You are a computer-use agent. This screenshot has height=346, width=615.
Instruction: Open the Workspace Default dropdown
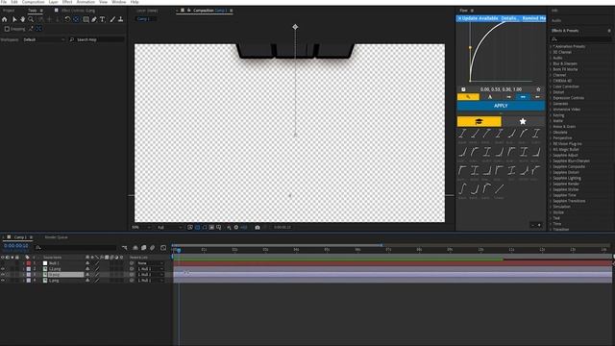tap(44, 39)
